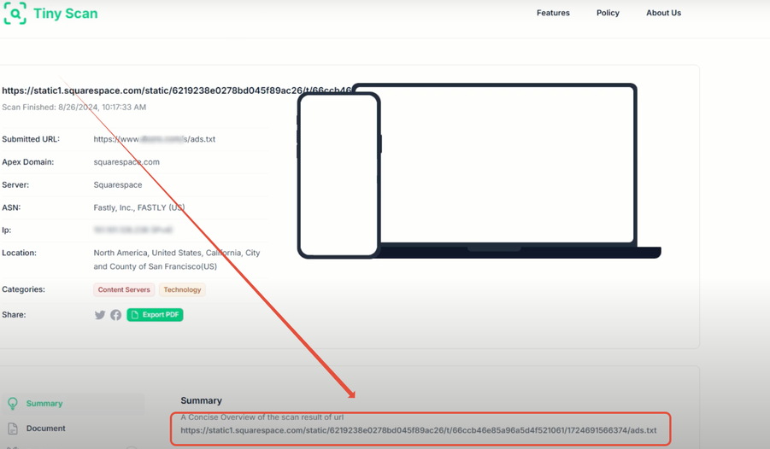The width and height of the screenshot is (770, 449).
Task: Click the static1.squarespace.com page title heading
Action: coord(176,90)
